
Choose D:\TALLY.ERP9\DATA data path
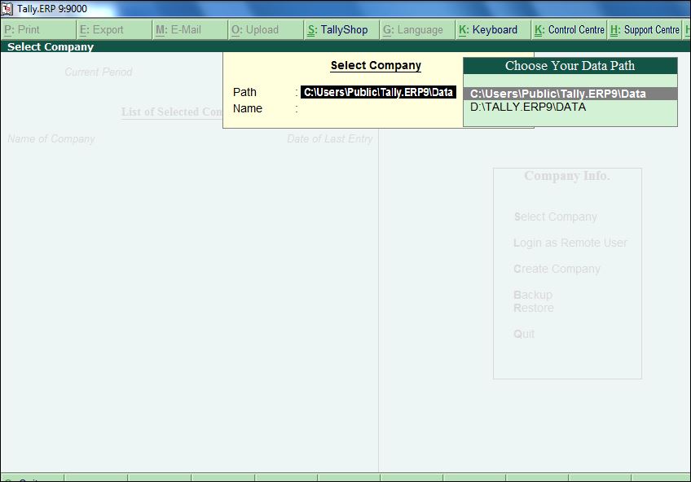[570, 107]
